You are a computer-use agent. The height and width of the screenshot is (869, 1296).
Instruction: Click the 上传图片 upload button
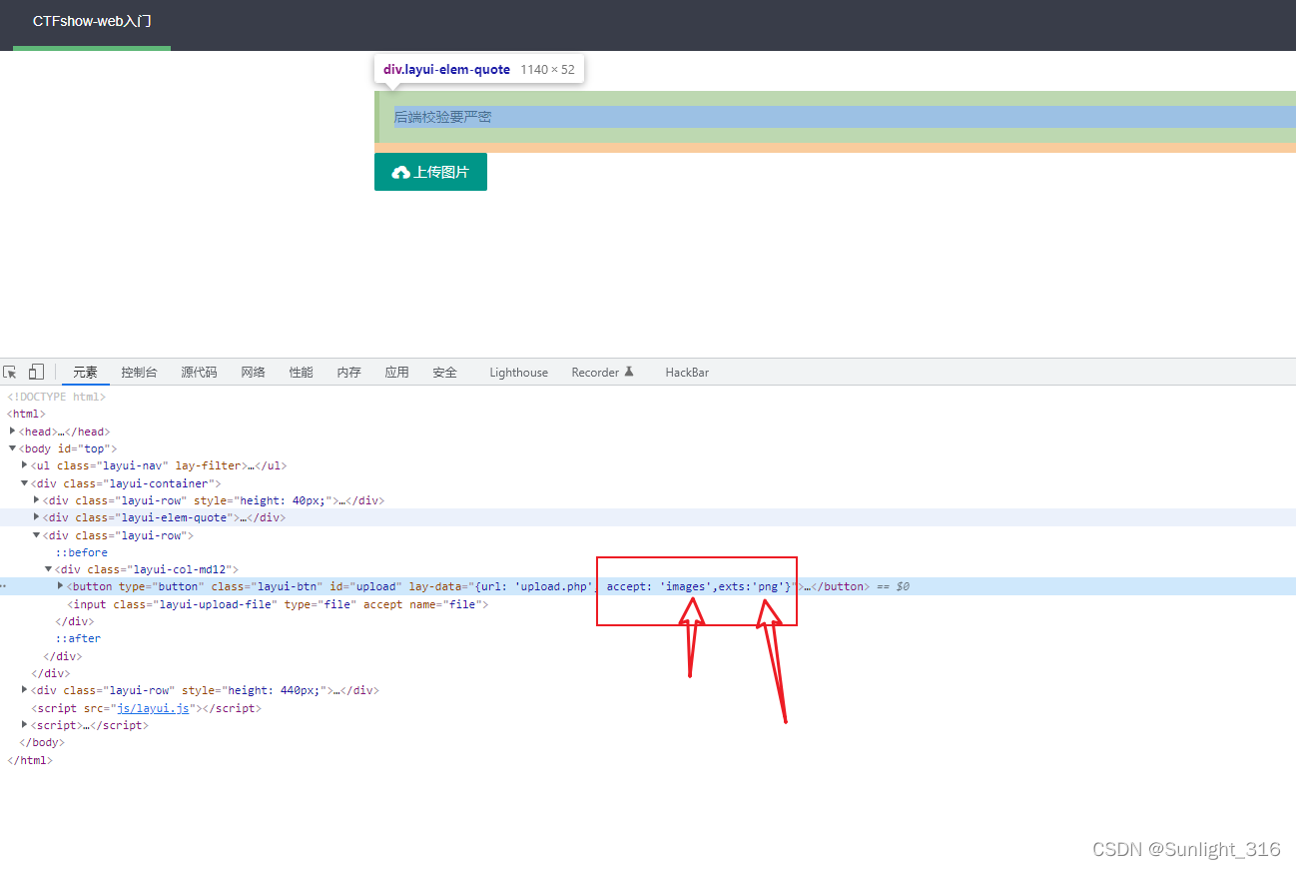[x=430, y=172]
